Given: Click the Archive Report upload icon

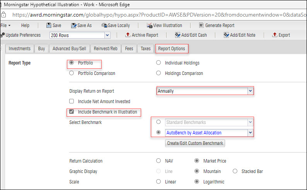Looking at the screenshot, I should pos(128,35).
